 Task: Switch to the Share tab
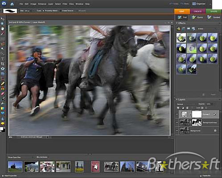[214, 11]
